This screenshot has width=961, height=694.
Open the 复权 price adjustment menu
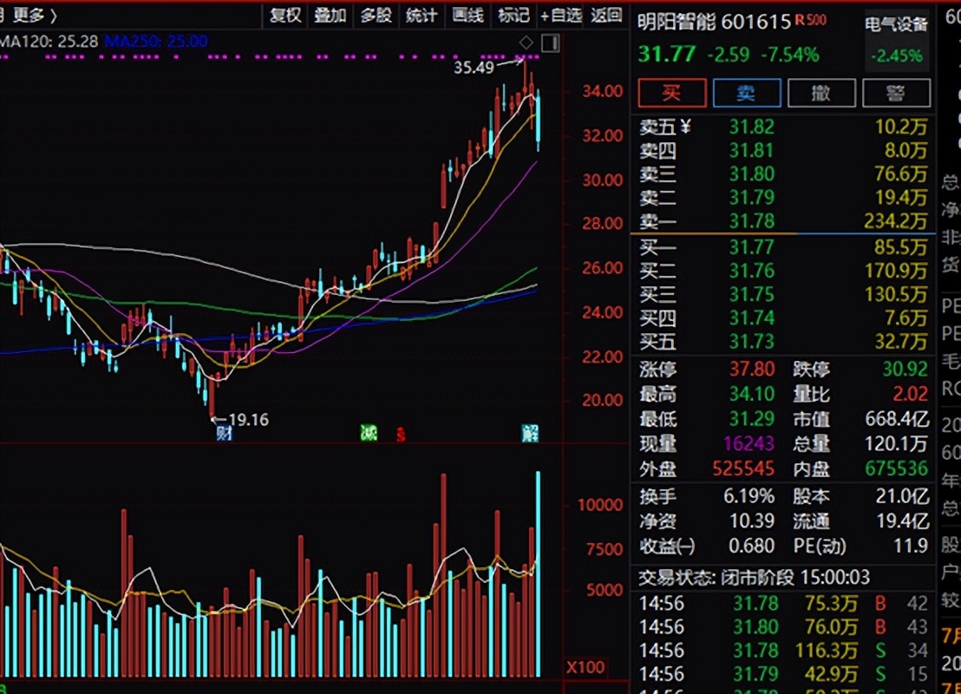pos(285,15)
